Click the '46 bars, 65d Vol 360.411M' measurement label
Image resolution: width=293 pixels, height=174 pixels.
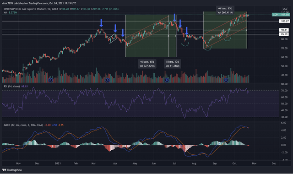click(225, 11)
